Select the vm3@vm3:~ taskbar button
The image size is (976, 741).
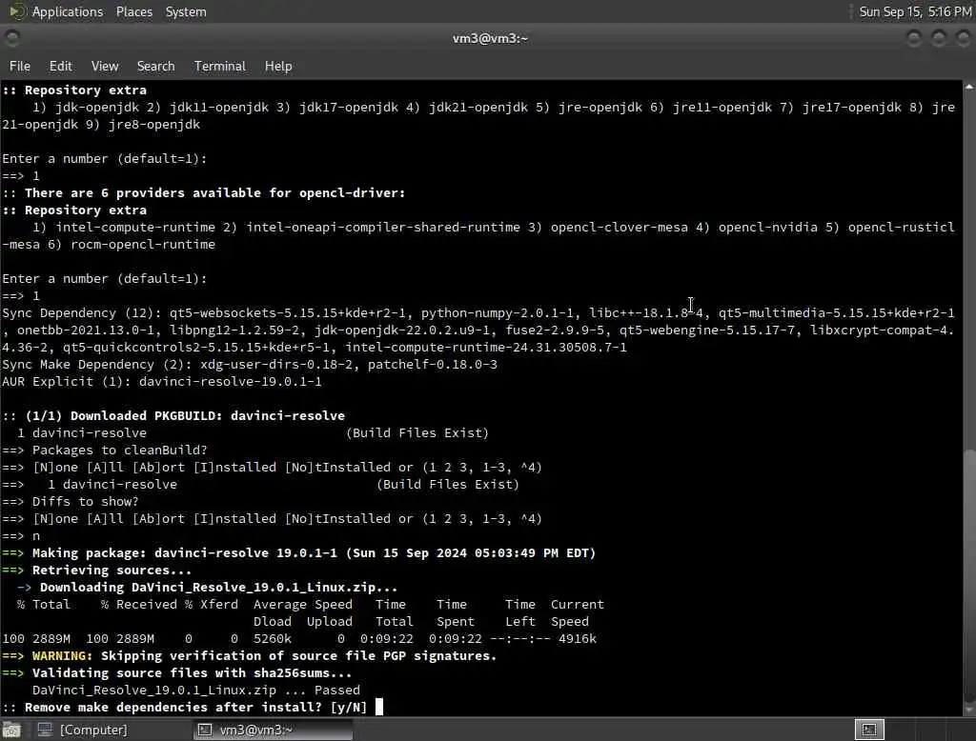tap(274, 730)
